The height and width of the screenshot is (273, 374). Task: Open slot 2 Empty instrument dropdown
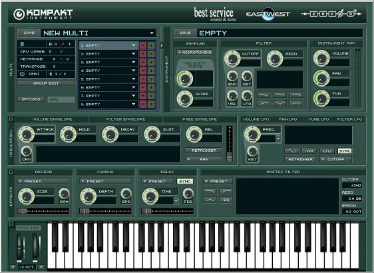pyautogui.click(x=133, y=54)
